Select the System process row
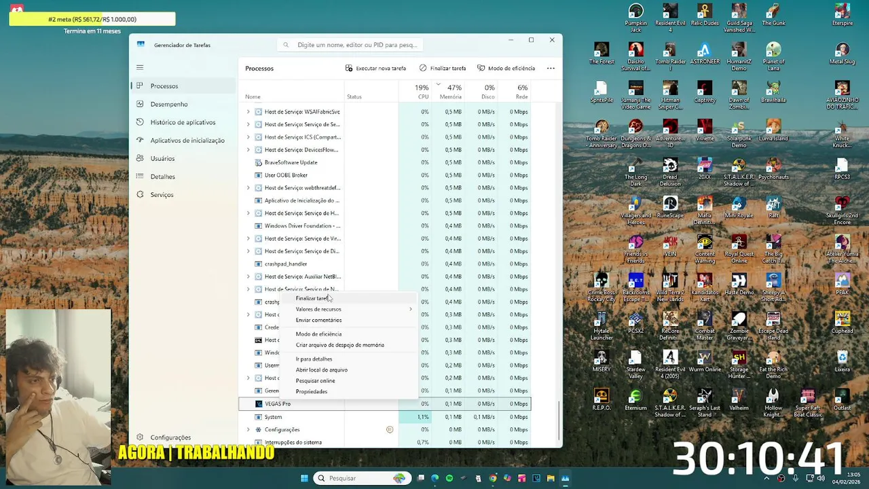Screen dimensions: 869x489 [x=384, y=416]
